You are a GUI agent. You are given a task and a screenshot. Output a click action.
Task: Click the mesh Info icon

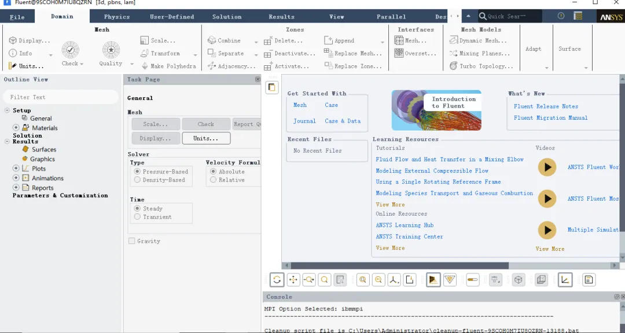(13, 53)
